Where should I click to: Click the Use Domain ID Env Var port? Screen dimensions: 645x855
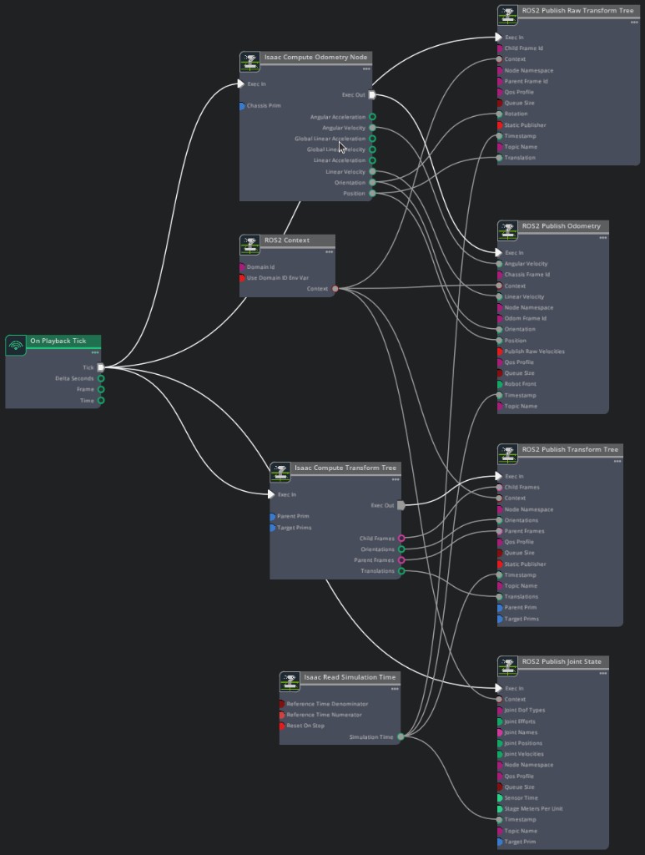pos(241,278)
